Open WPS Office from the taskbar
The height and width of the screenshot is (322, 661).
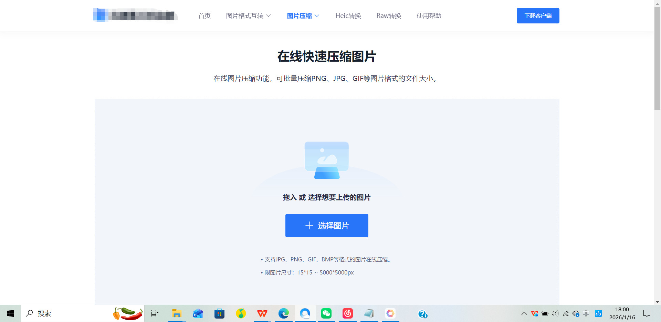pyautogui.click(x=262, y=313)
